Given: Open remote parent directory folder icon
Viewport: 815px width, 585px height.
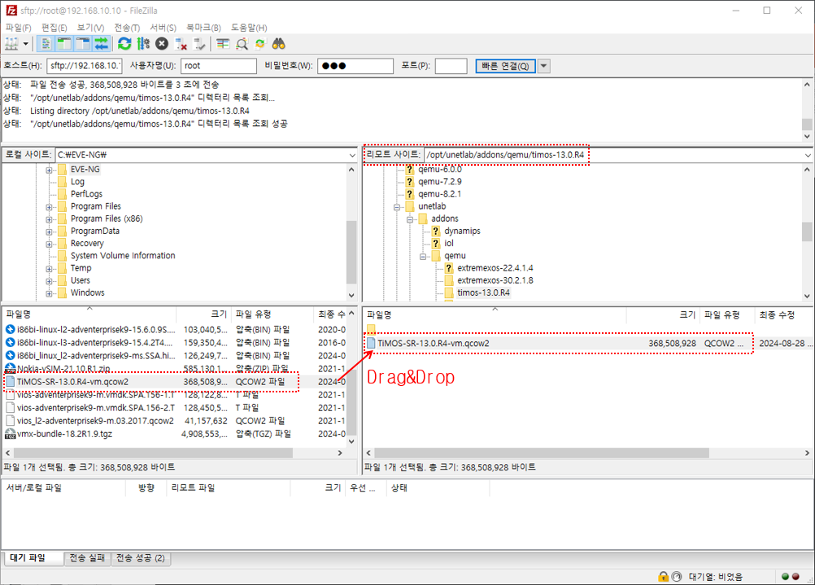Looking at the screenshot, I should tap(371, 329).
